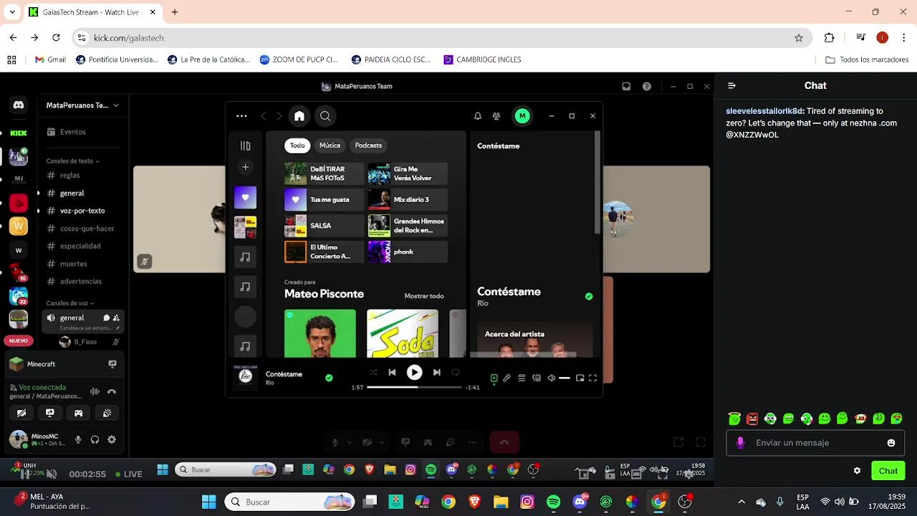The width and height of the screenshot is (917, 516).
Task: Select Spotify Música filter chip
Action: pyautogui.click(x=330, y=145)
